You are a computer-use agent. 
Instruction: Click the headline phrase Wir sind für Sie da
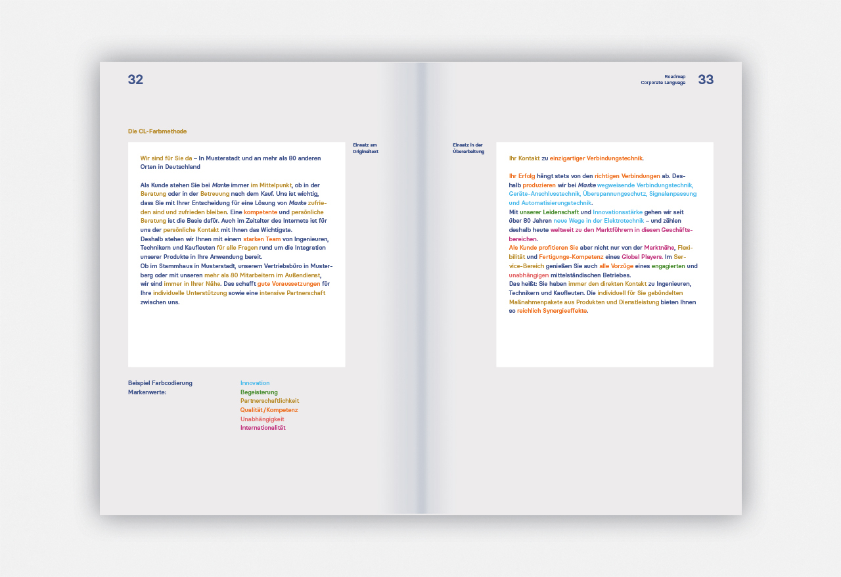[166, 158]
